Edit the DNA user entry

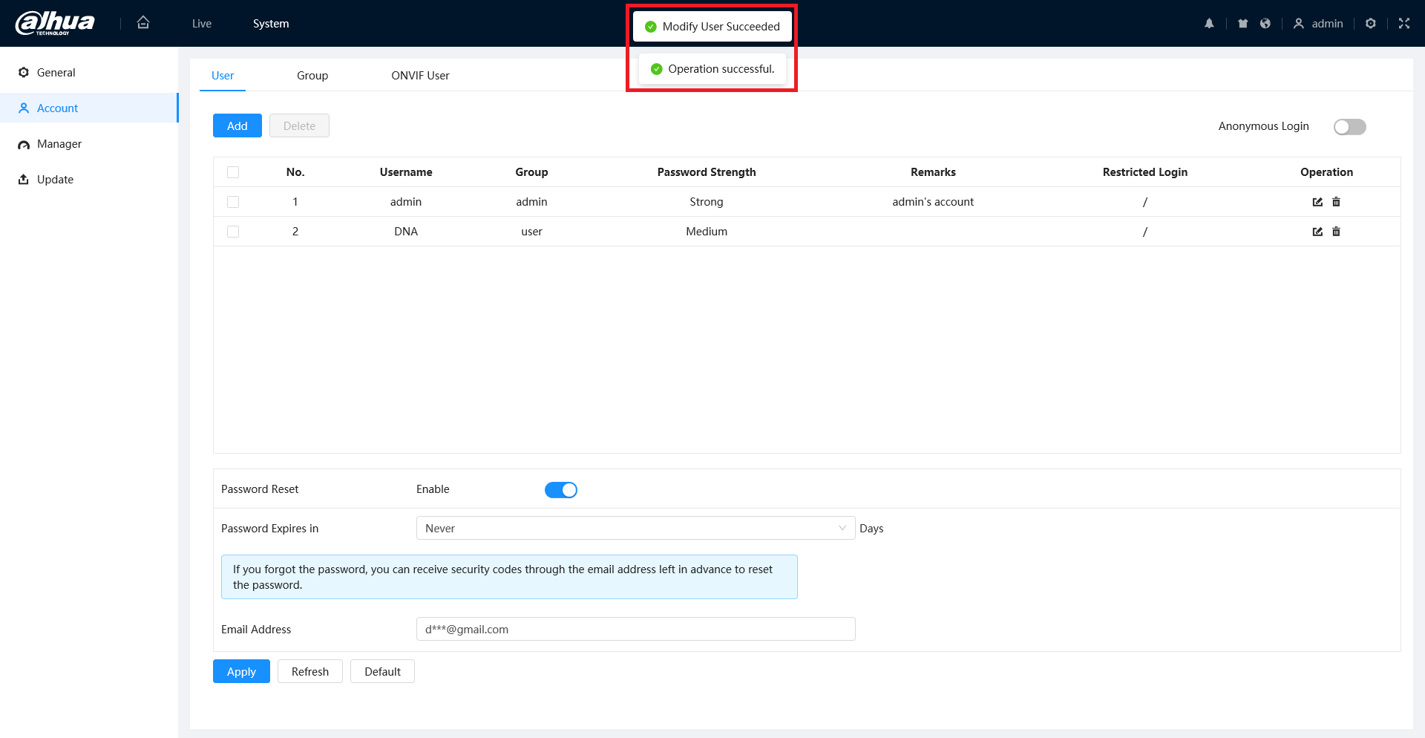[1317, 232]
